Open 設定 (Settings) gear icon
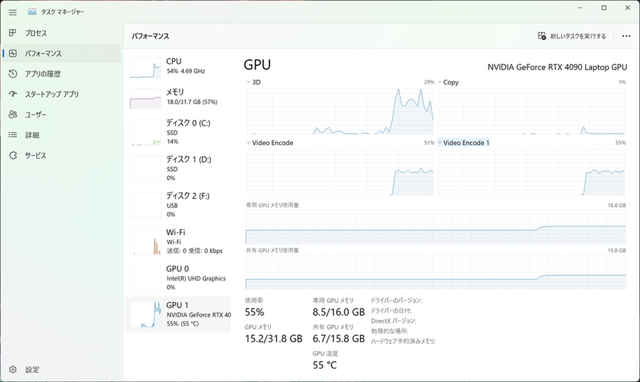The height and width of the screenshot is (382, 640). (13, 369)
